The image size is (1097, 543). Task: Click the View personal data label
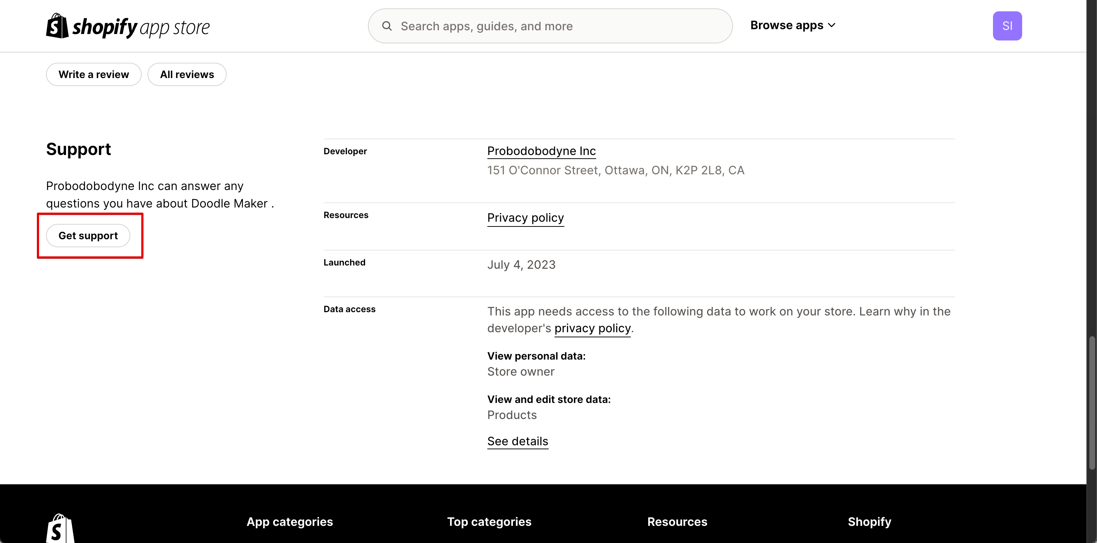tap(536, 356)
